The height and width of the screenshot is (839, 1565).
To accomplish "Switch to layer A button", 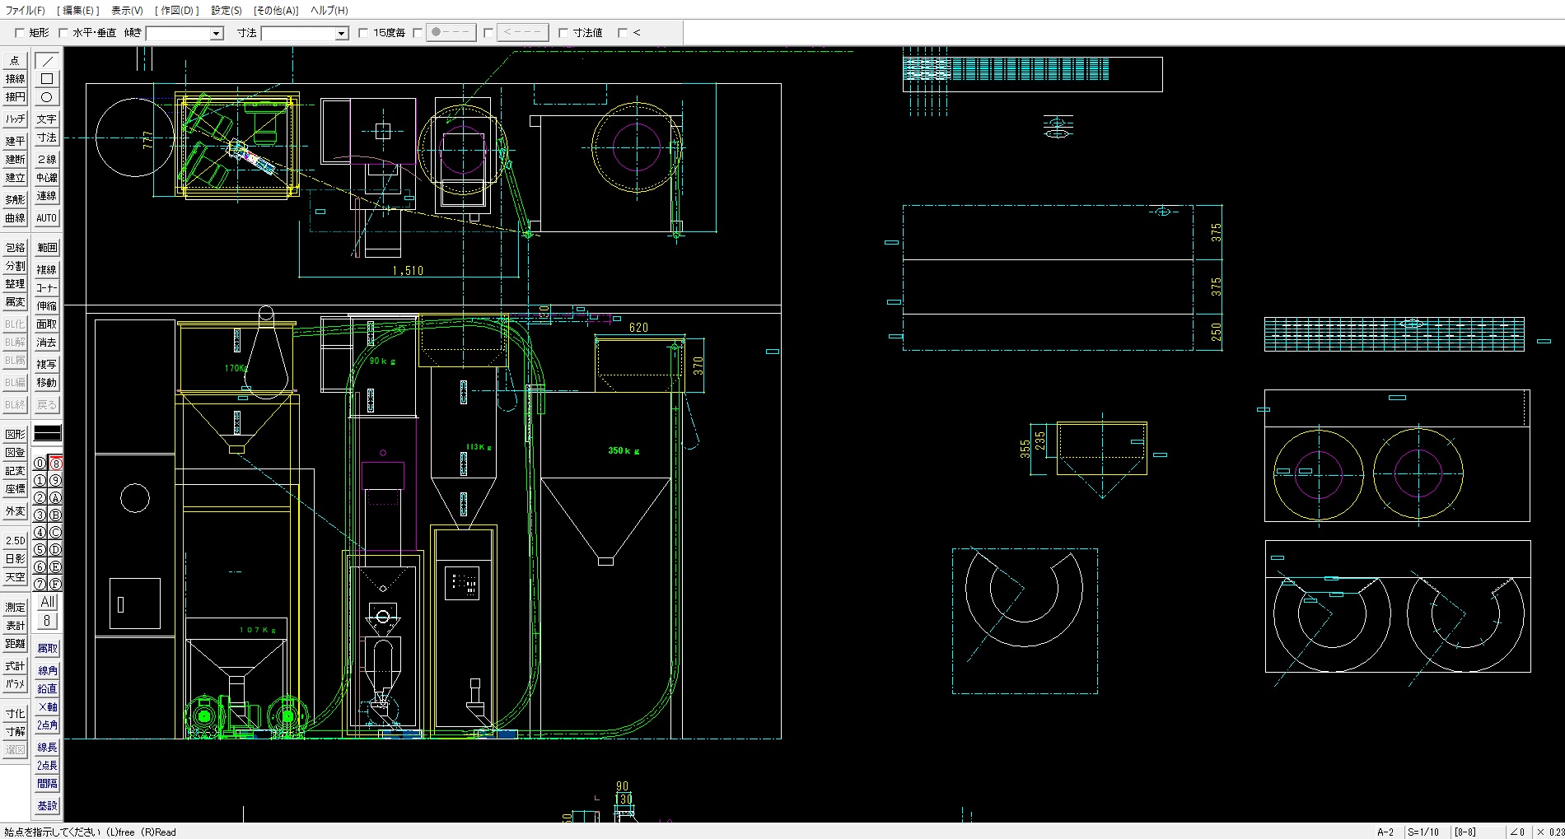I will coord(55,498).
